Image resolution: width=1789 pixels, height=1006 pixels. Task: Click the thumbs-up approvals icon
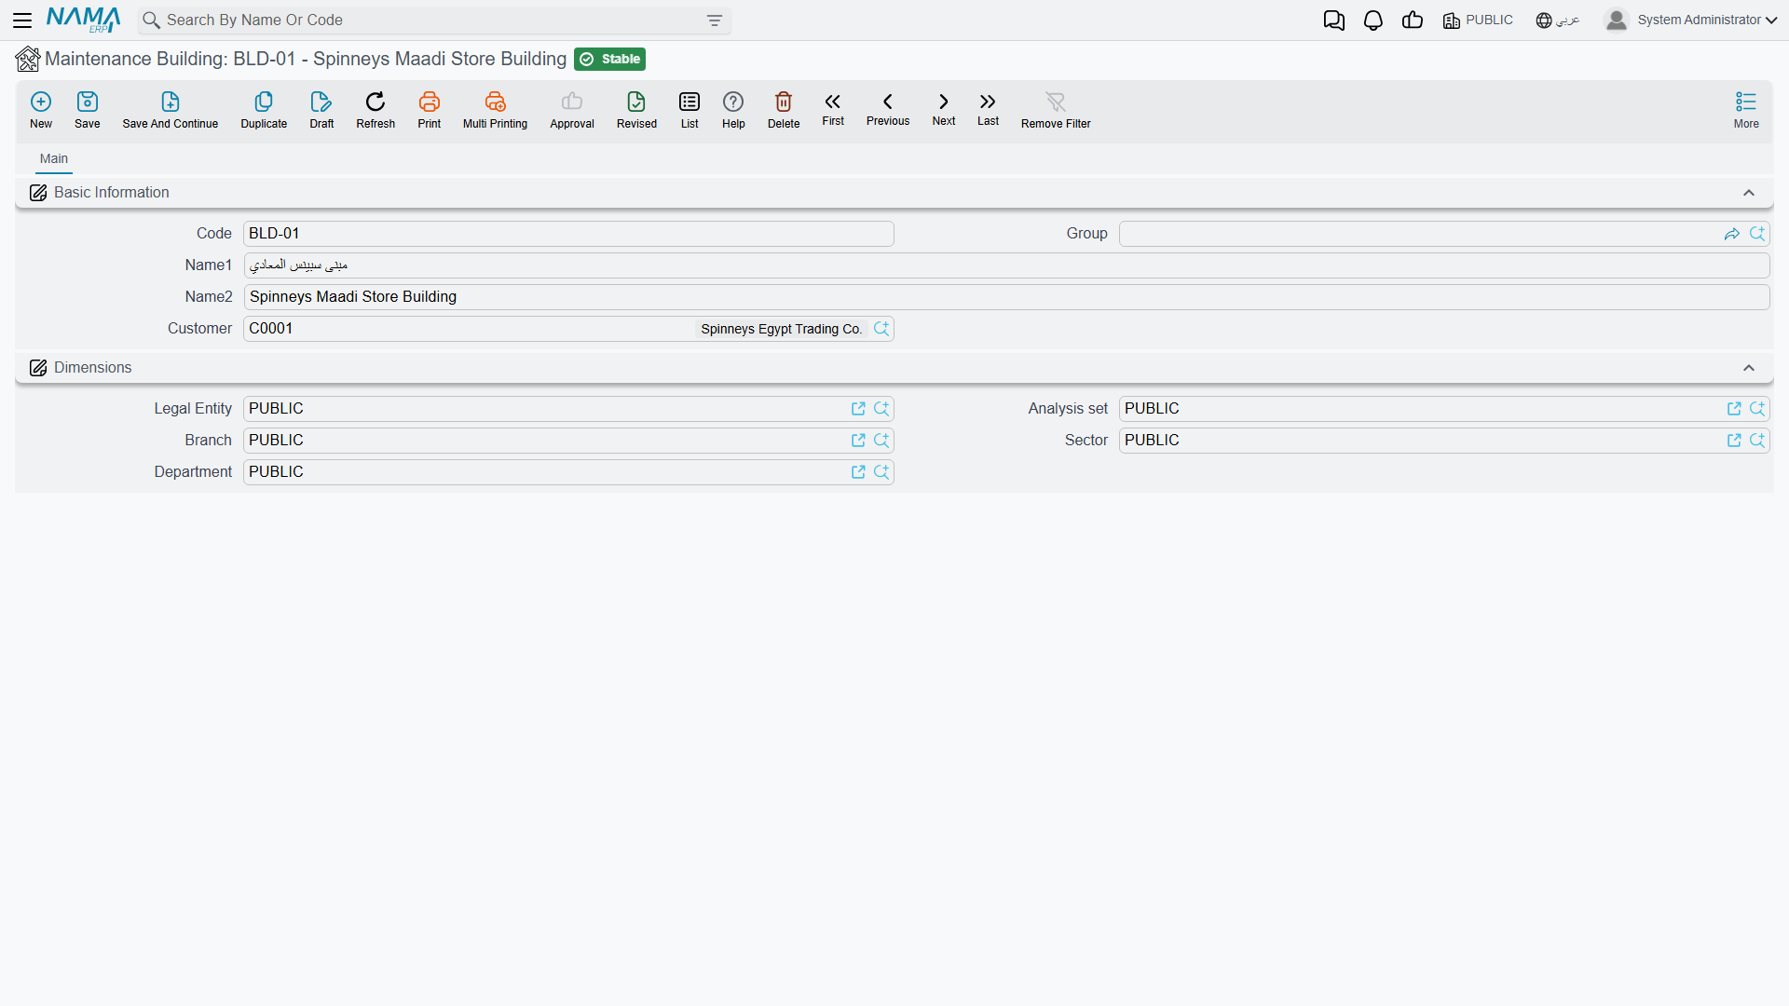click(1413, 20)
